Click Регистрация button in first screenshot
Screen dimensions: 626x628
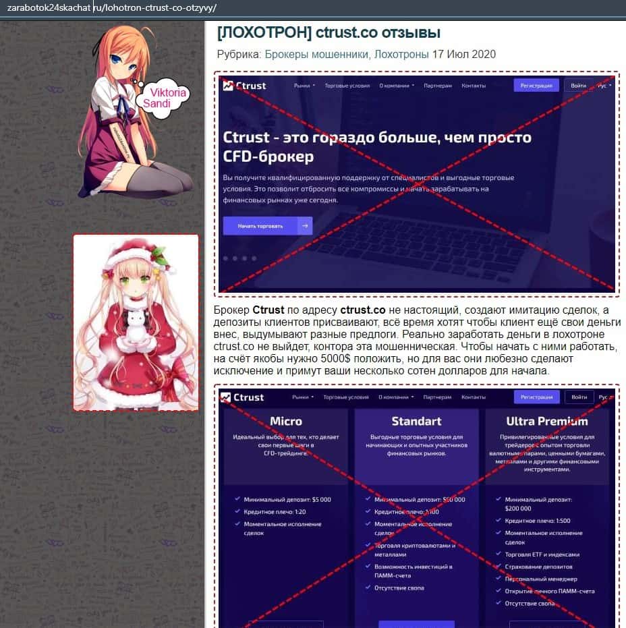click(x=536, y=85)
